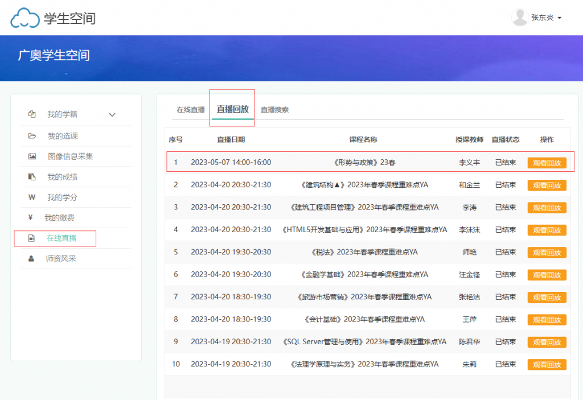Watch replay of 《法理学原理与实务》 course

point(547,364)
